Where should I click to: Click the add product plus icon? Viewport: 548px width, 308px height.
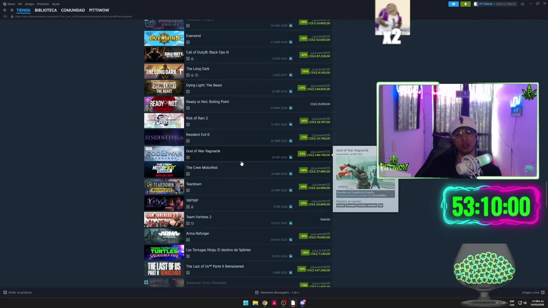pos(5,293)
